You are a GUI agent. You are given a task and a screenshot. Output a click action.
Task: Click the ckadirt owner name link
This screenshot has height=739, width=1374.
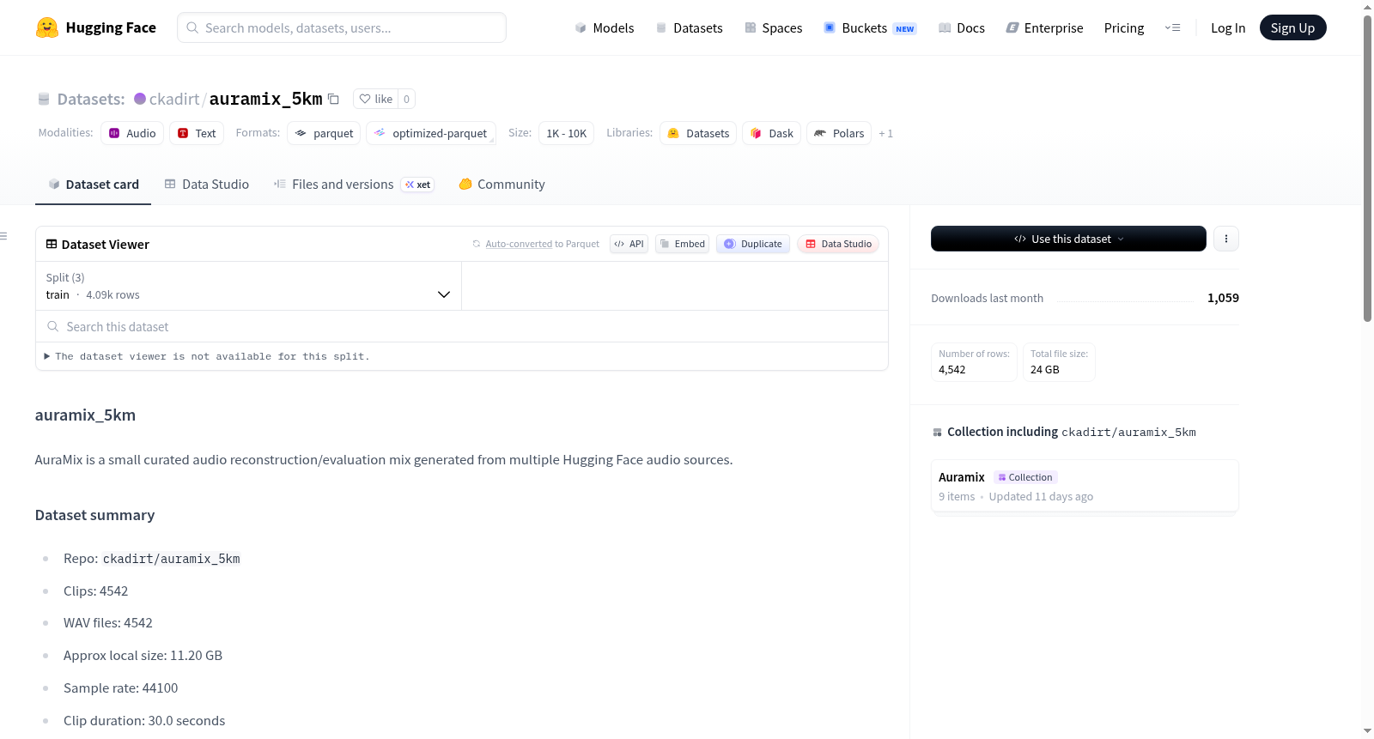click(x=174, y=99)
